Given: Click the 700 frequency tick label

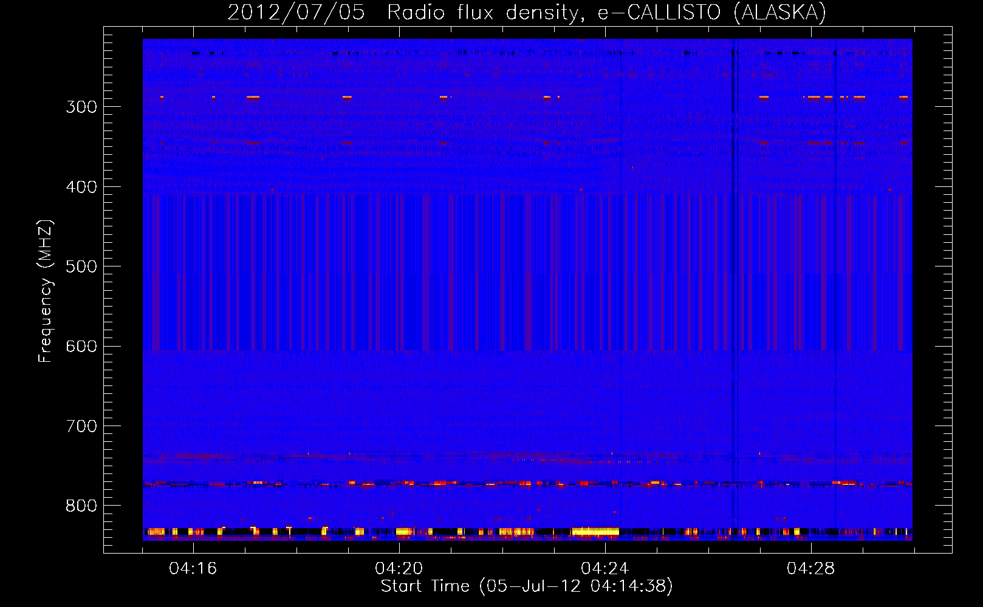Looking at the screenshot, I should pyautogui.click(x=81, y=426).
